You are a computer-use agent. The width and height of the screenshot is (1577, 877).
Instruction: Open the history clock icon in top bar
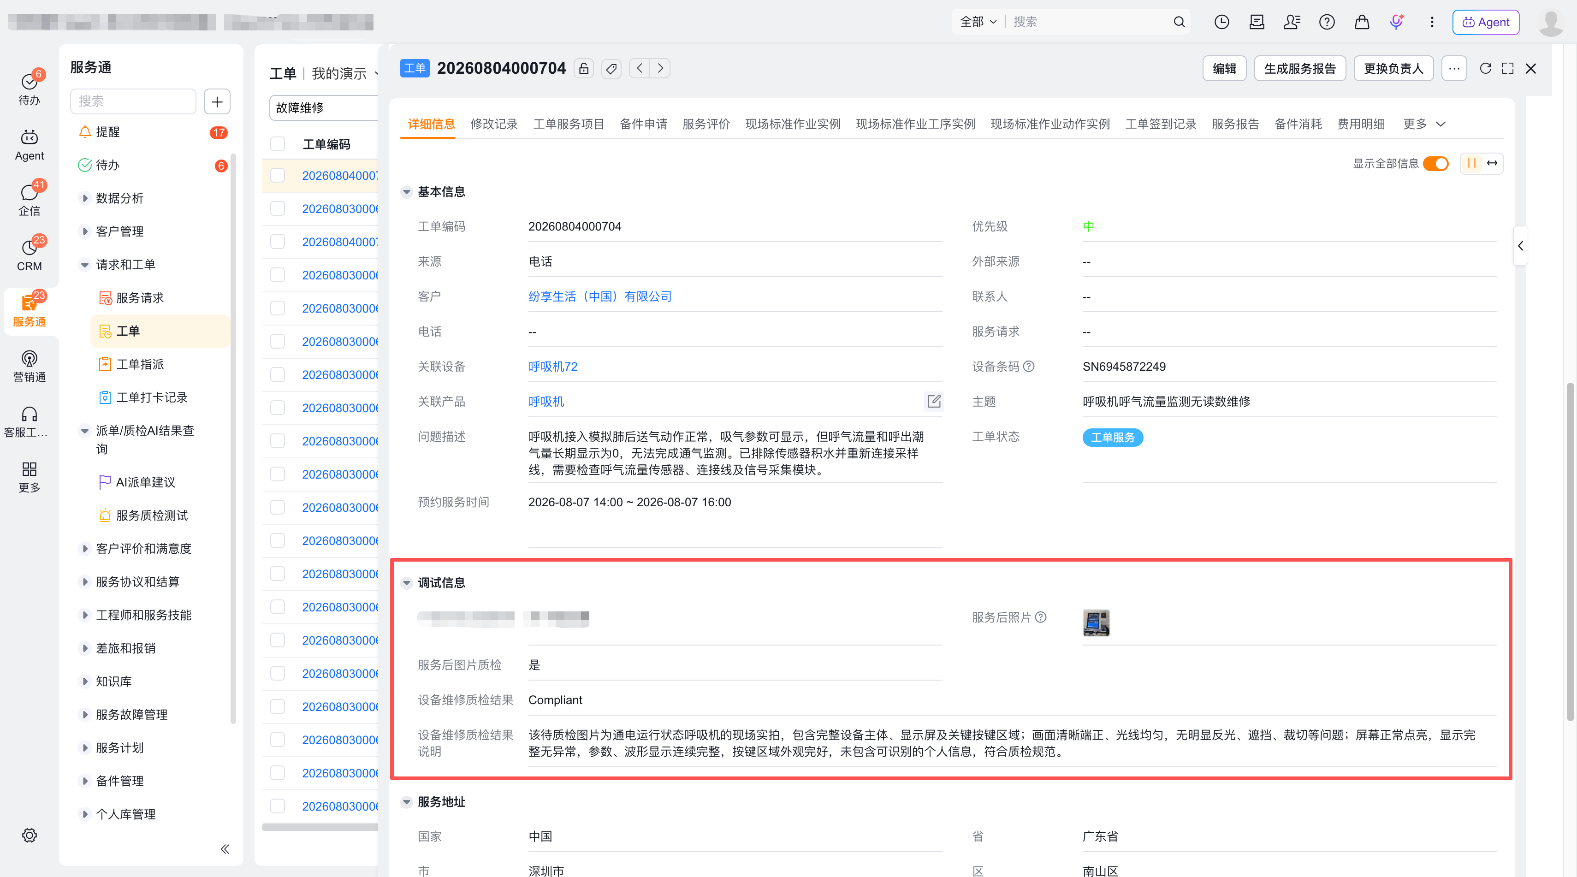(x=1221, y=22)
